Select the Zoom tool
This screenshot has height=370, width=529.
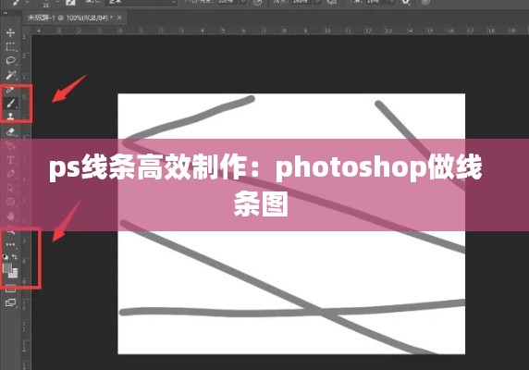tap(11, 230)
